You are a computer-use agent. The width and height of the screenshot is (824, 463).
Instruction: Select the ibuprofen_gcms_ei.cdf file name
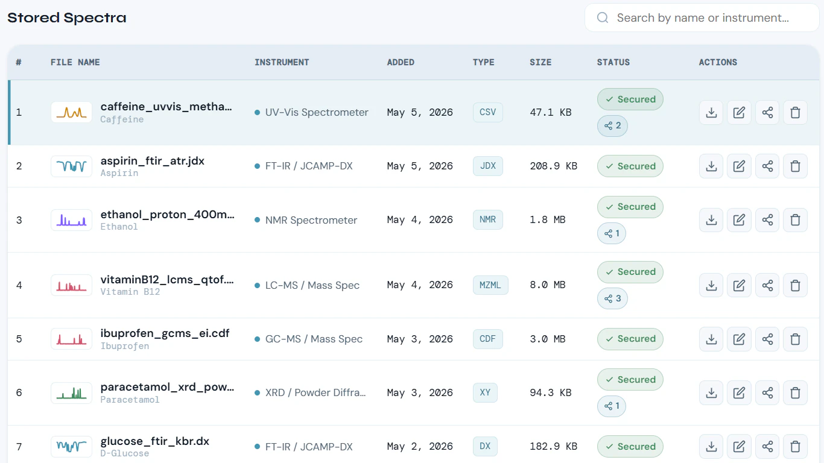[165, 333]
